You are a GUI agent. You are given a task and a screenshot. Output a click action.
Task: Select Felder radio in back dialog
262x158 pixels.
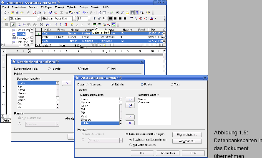click(x=79, y=68)
